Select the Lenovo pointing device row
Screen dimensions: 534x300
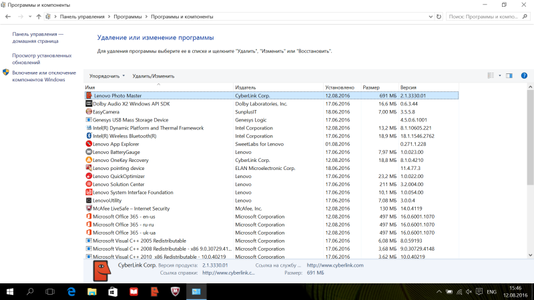(x=272, y=168)
